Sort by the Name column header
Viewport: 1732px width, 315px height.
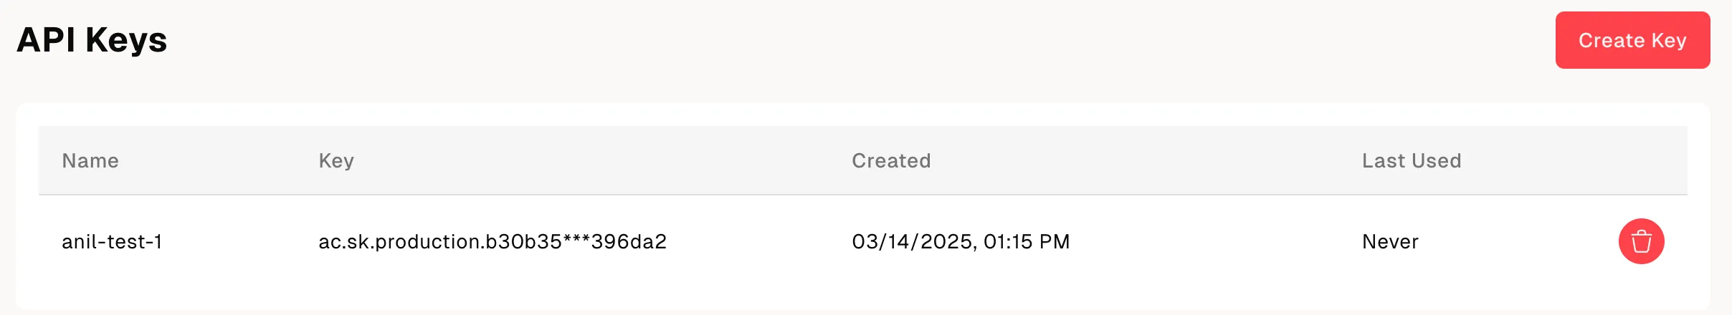tap(90, 160)
